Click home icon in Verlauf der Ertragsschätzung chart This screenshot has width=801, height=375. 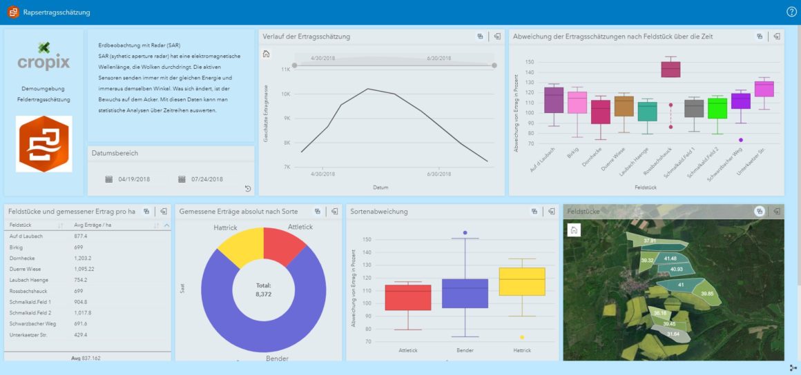(x=267, y=54)
